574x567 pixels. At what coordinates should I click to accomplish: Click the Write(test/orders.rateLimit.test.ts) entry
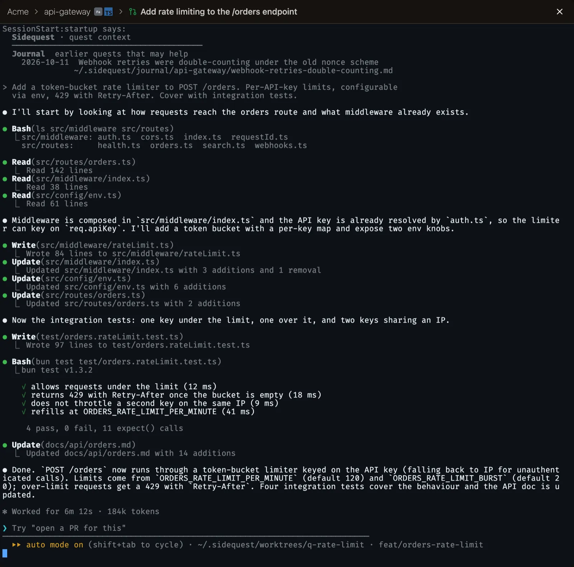point(97,337)
